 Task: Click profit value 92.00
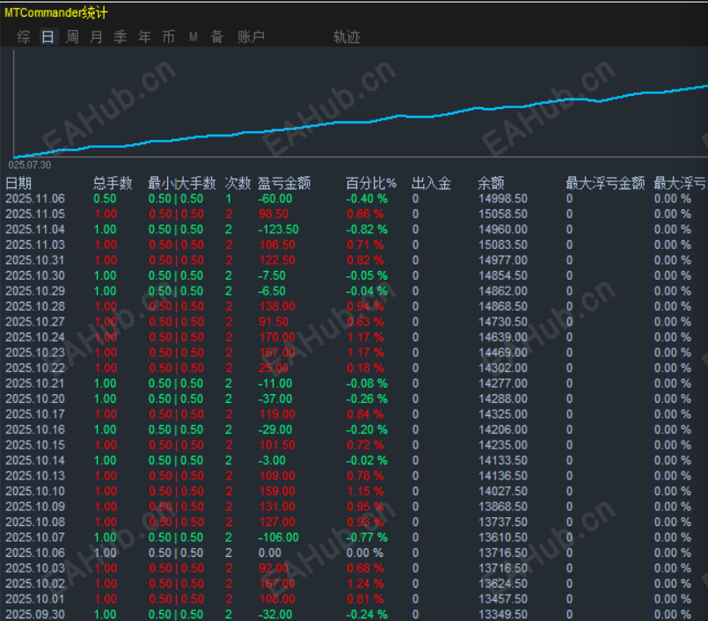click(x=274, y=568)
